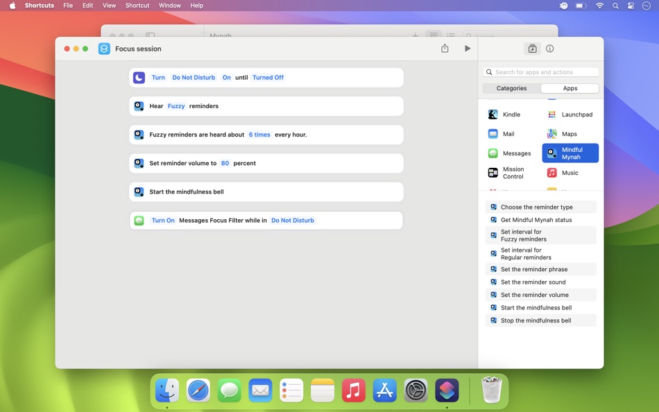Change the 'Fuzzy' reminder type parameter
Screen dimensions: 659x412
[x=176, y=106]
